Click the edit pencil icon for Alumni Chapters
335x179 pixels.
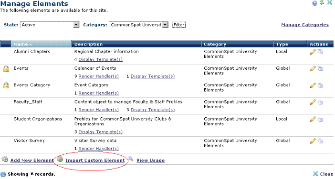(313, 52)
